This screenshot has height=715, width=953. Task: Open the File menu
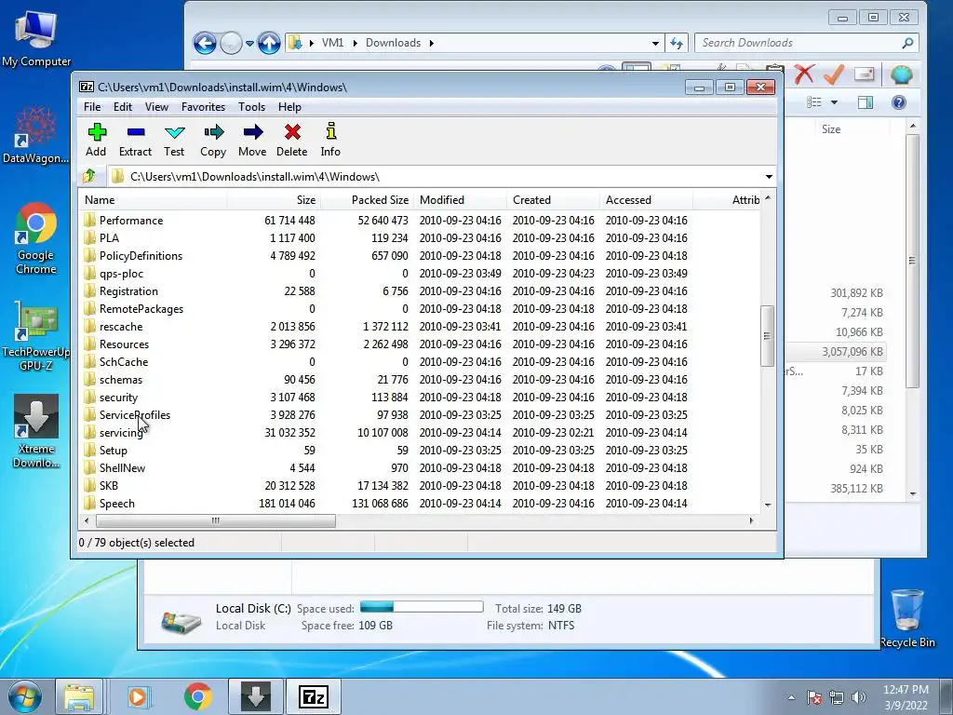click(x=92, y=107)
